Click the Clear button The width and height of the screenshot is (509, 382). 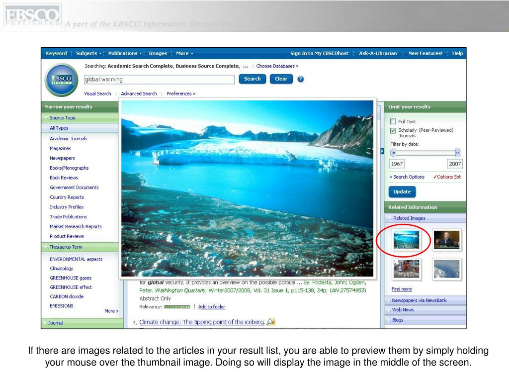[x=281, y=79]
